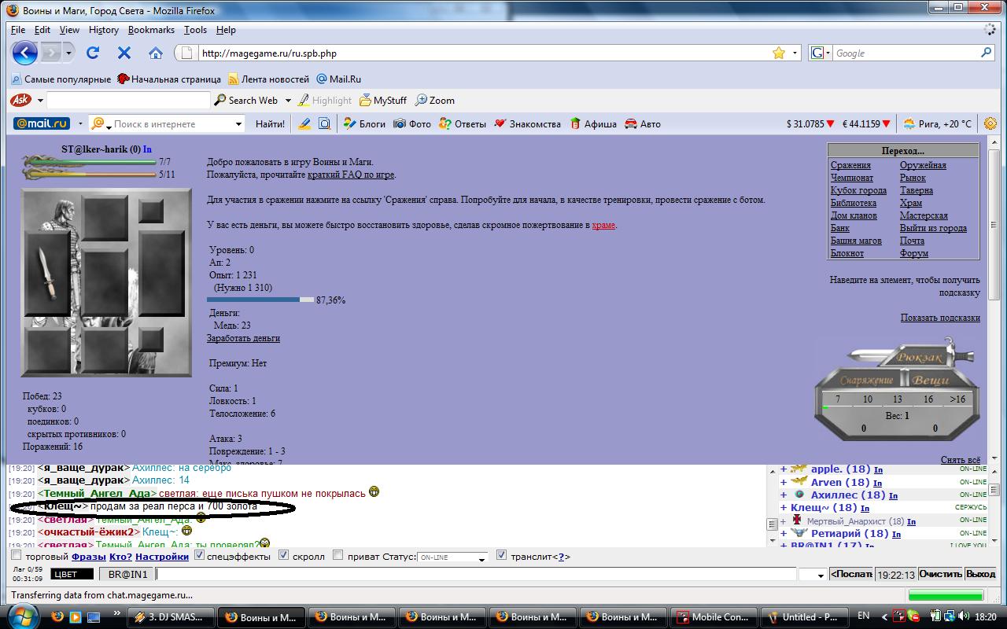1007x629 pixels.
Task: Open the краткий FAQ по игре link
Action: [x=351, y=175]
